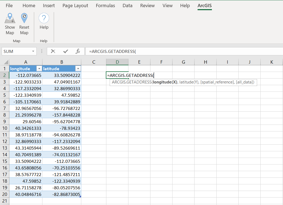Expand the Name Box dropdown arrow
The height and width of the screenshot is (205, 283).
(33, 52)
